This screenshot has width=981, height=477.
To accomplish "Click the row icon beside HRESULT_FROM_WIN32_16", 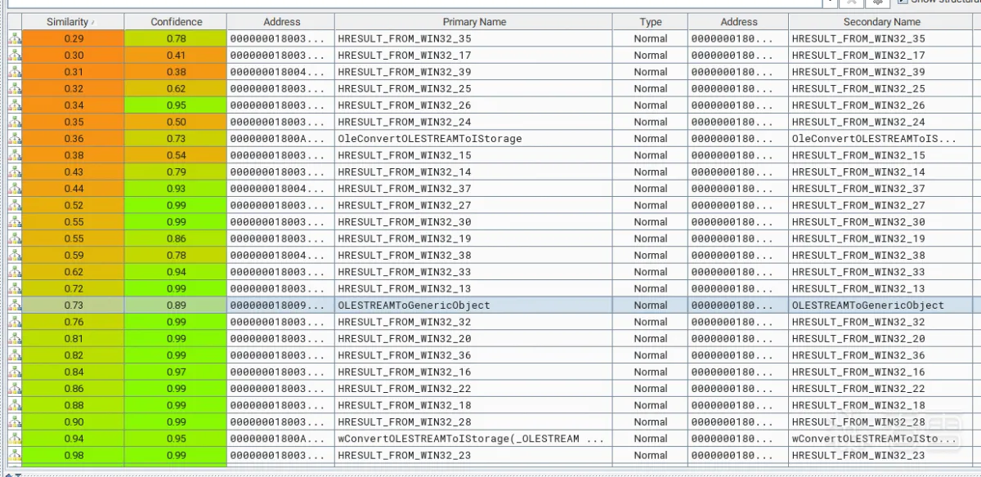I will click(15, 372).
